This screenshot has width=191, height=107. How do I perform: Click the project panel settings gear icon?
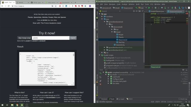140,11
